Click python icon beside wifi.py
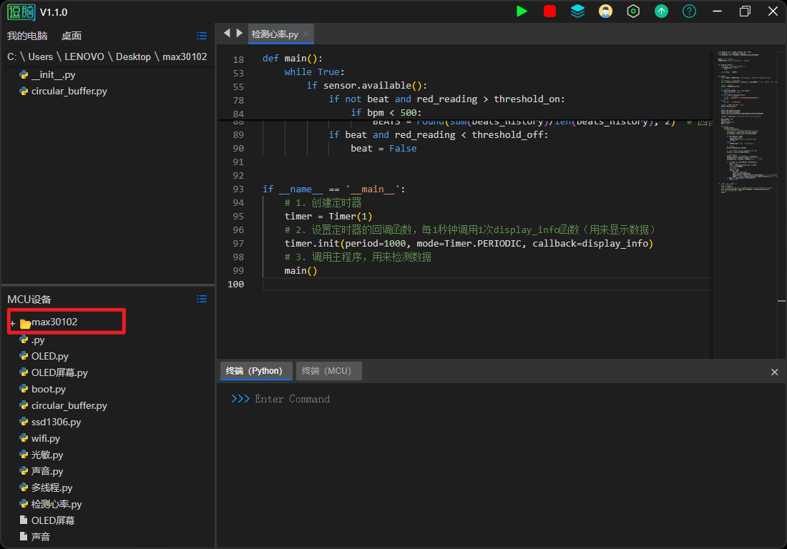Image resolution: width=787 pixels, height=549 pixels. [24, 437]
